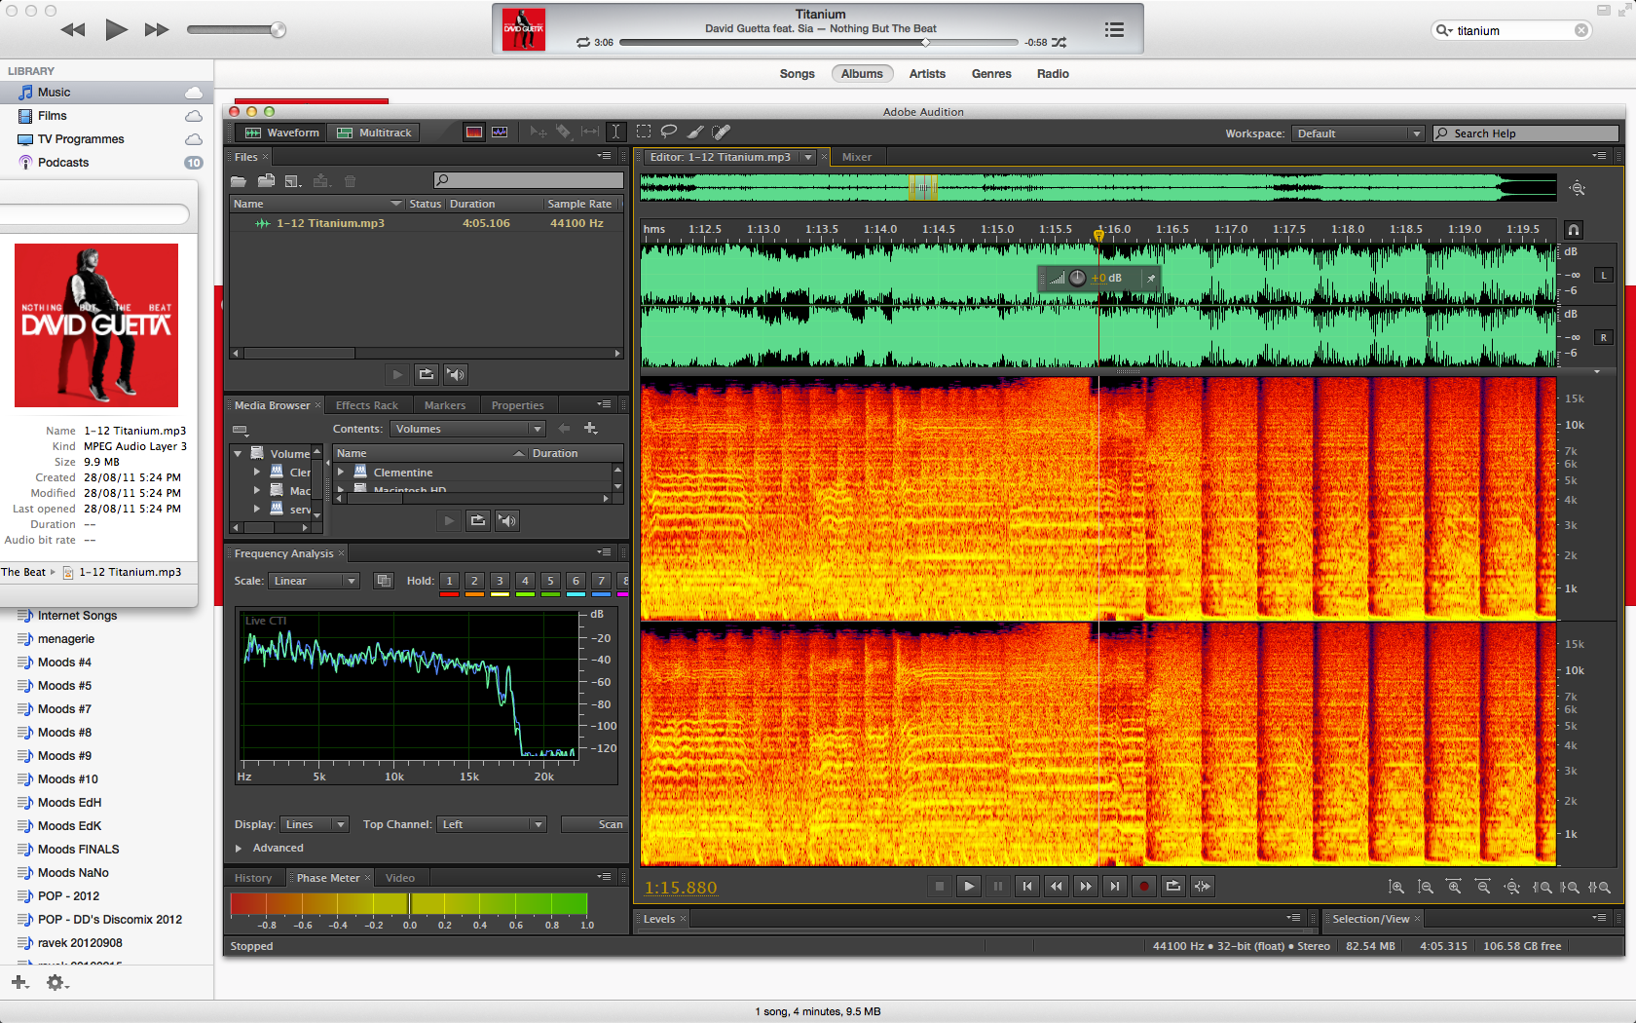
Task: Toggle Hold 3 in Frequency Analysis
Action: pos(500,581)
